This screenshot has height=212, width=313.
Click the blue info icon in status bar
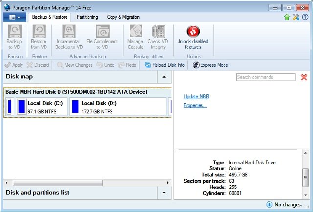coord(269,204)
